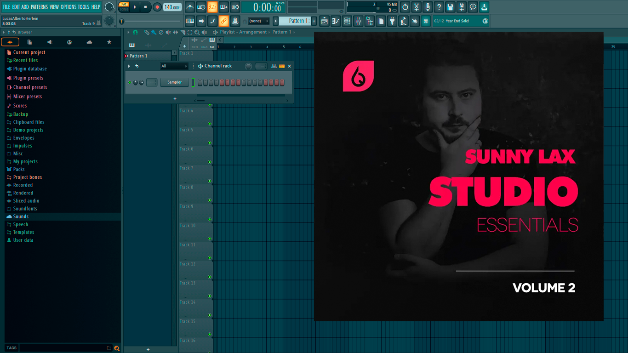Start playback with the play button

click(x=135, y=7)
